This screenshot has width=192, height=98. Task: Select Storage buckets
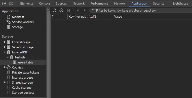(x=23, y=93)
